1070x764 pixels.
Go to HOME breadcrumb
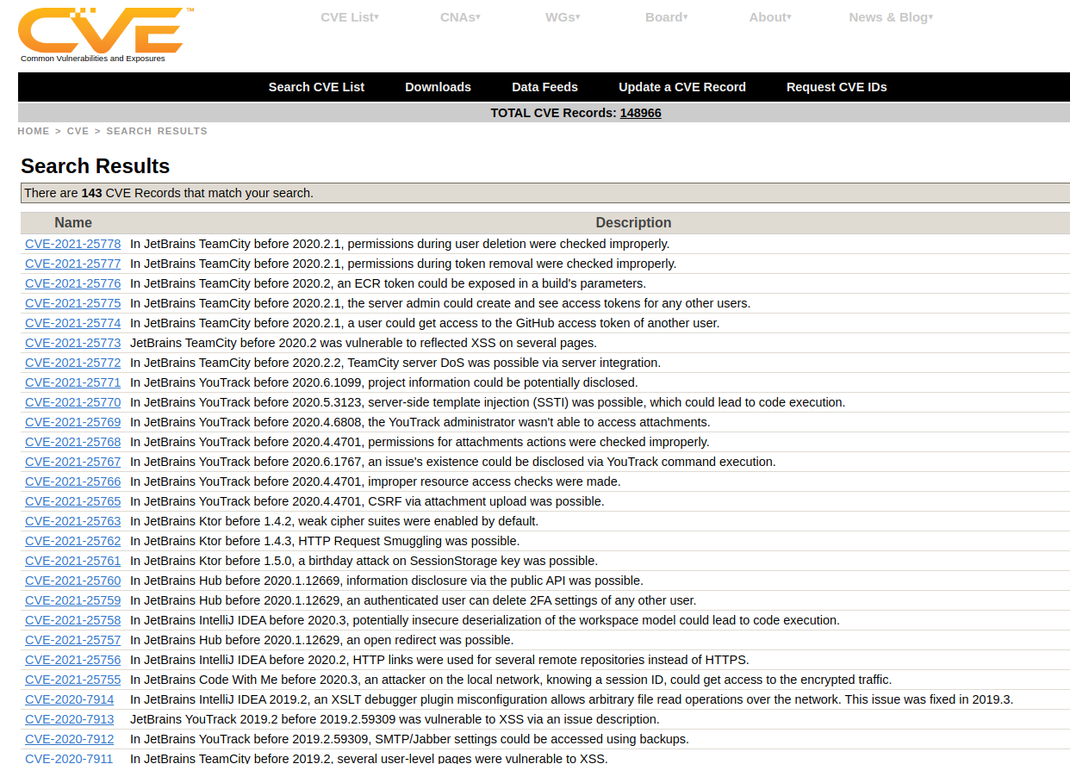click(34, 131)
